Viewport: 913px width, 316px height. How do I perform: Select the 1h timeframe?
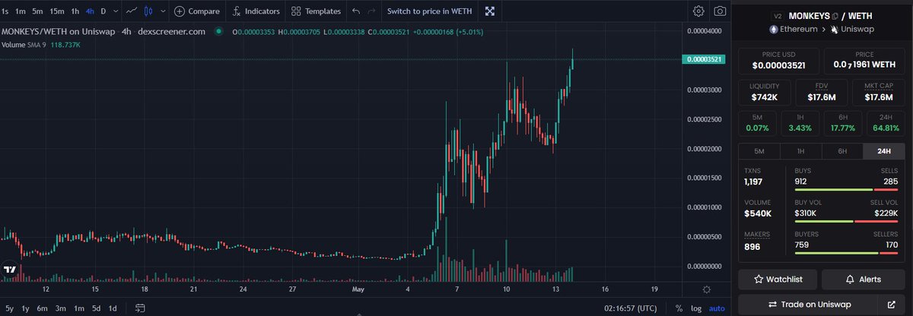click(x=75, y=11)
